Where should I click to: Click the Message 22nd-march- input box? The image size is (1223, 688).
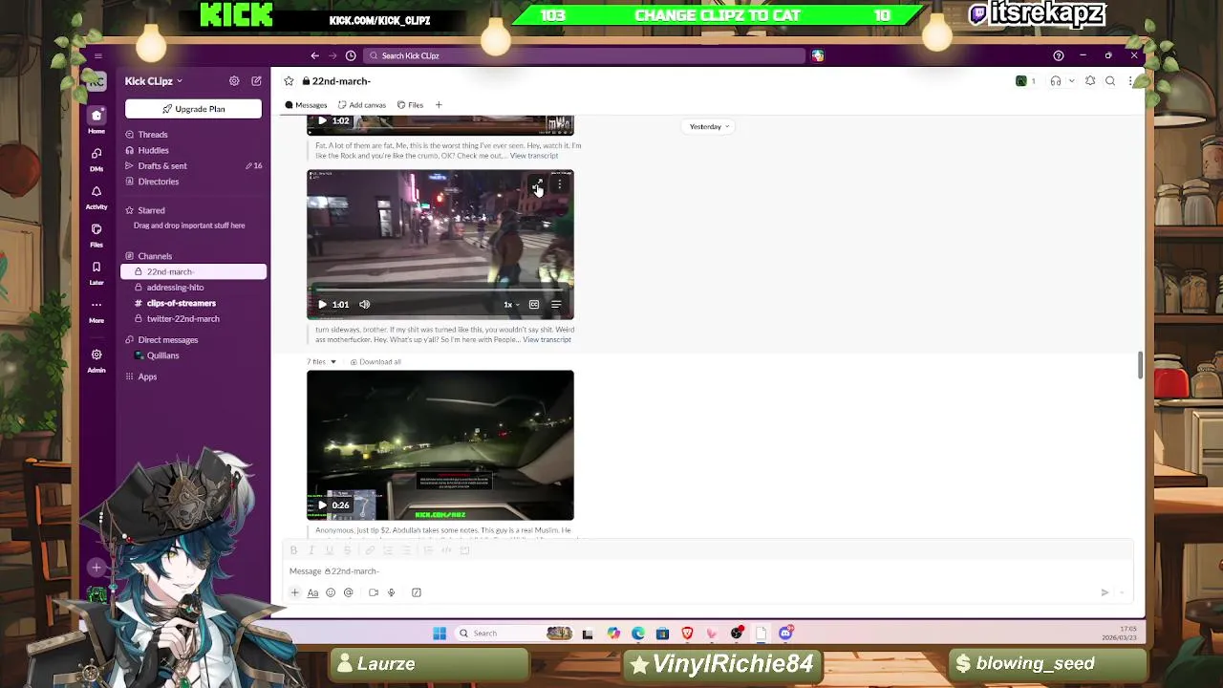click(707, 571)
